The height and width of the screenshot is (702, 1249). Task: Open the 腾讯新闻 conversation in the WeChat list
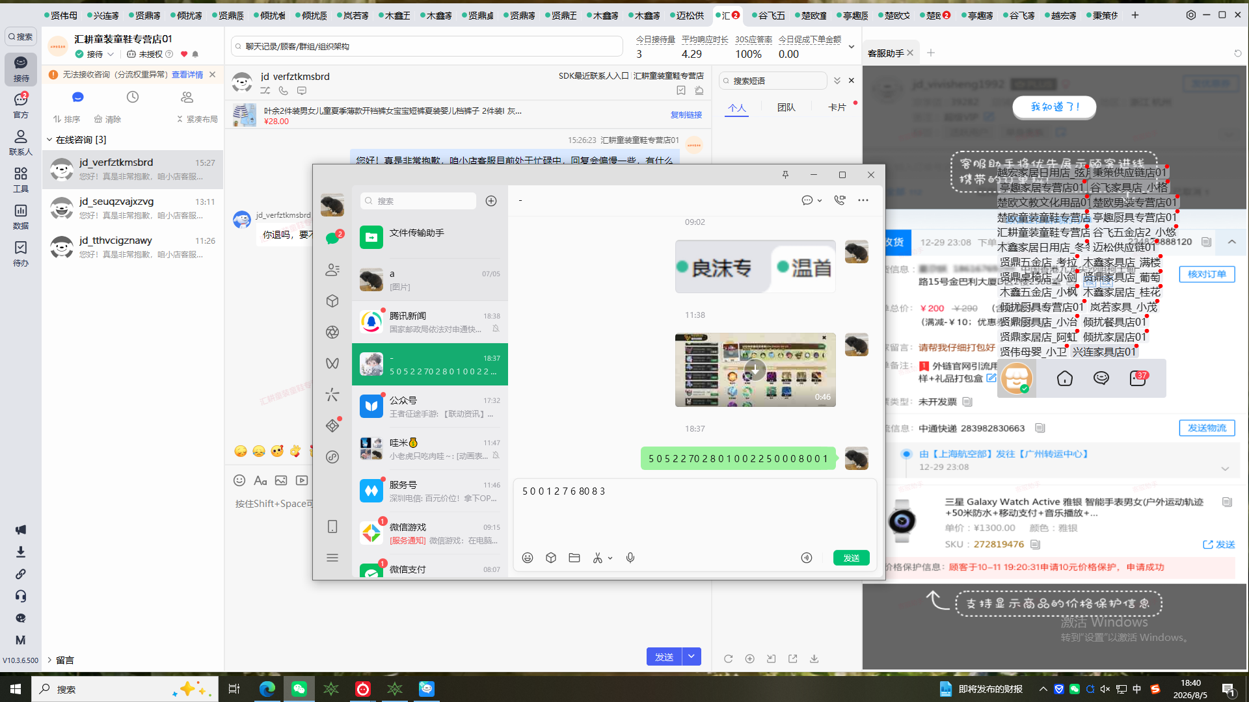pos(430,322)
